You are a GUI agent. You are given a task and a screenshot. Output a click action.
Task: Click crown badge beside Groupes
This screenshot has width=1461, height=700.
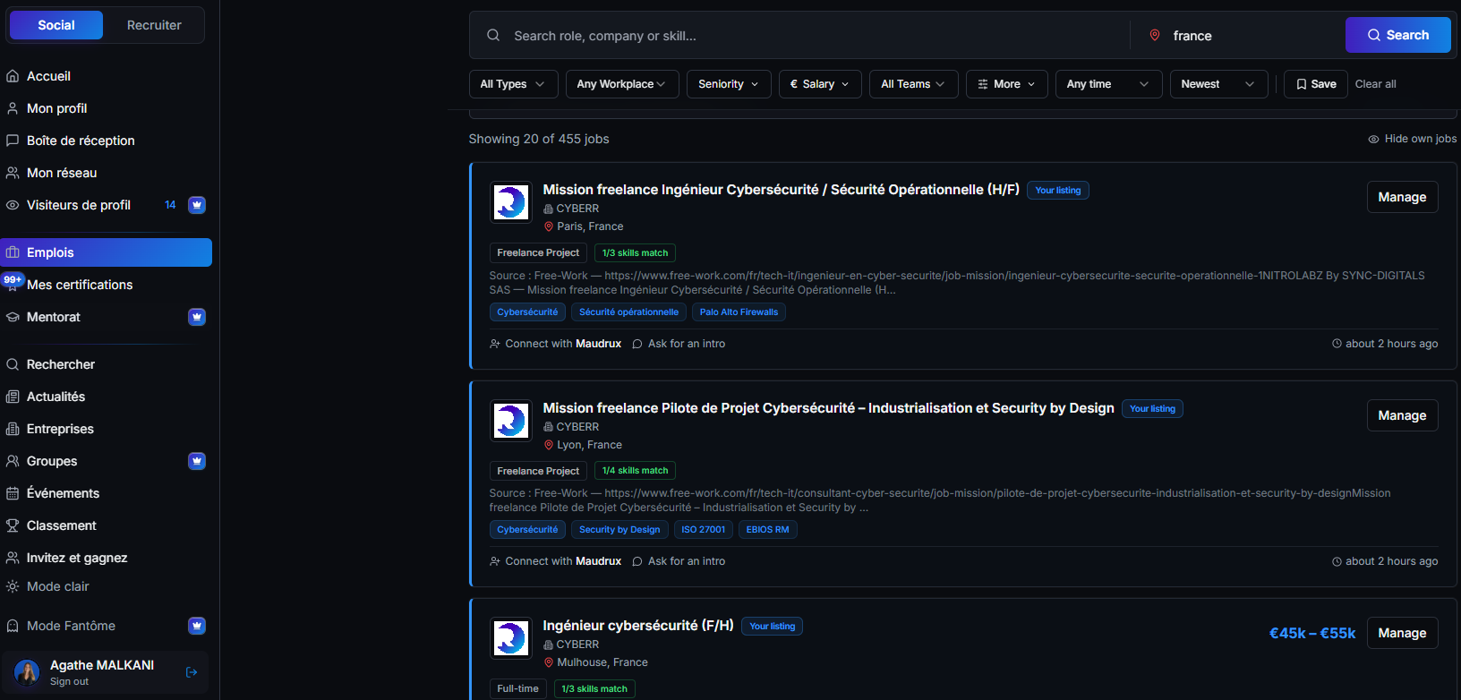tap(197, 461)
